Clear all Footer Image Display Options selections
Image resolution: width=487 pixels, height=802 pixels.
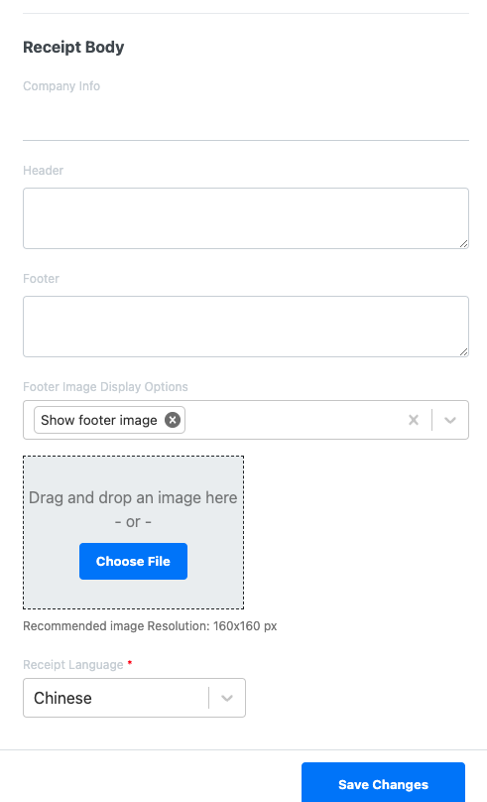[414, 420]
